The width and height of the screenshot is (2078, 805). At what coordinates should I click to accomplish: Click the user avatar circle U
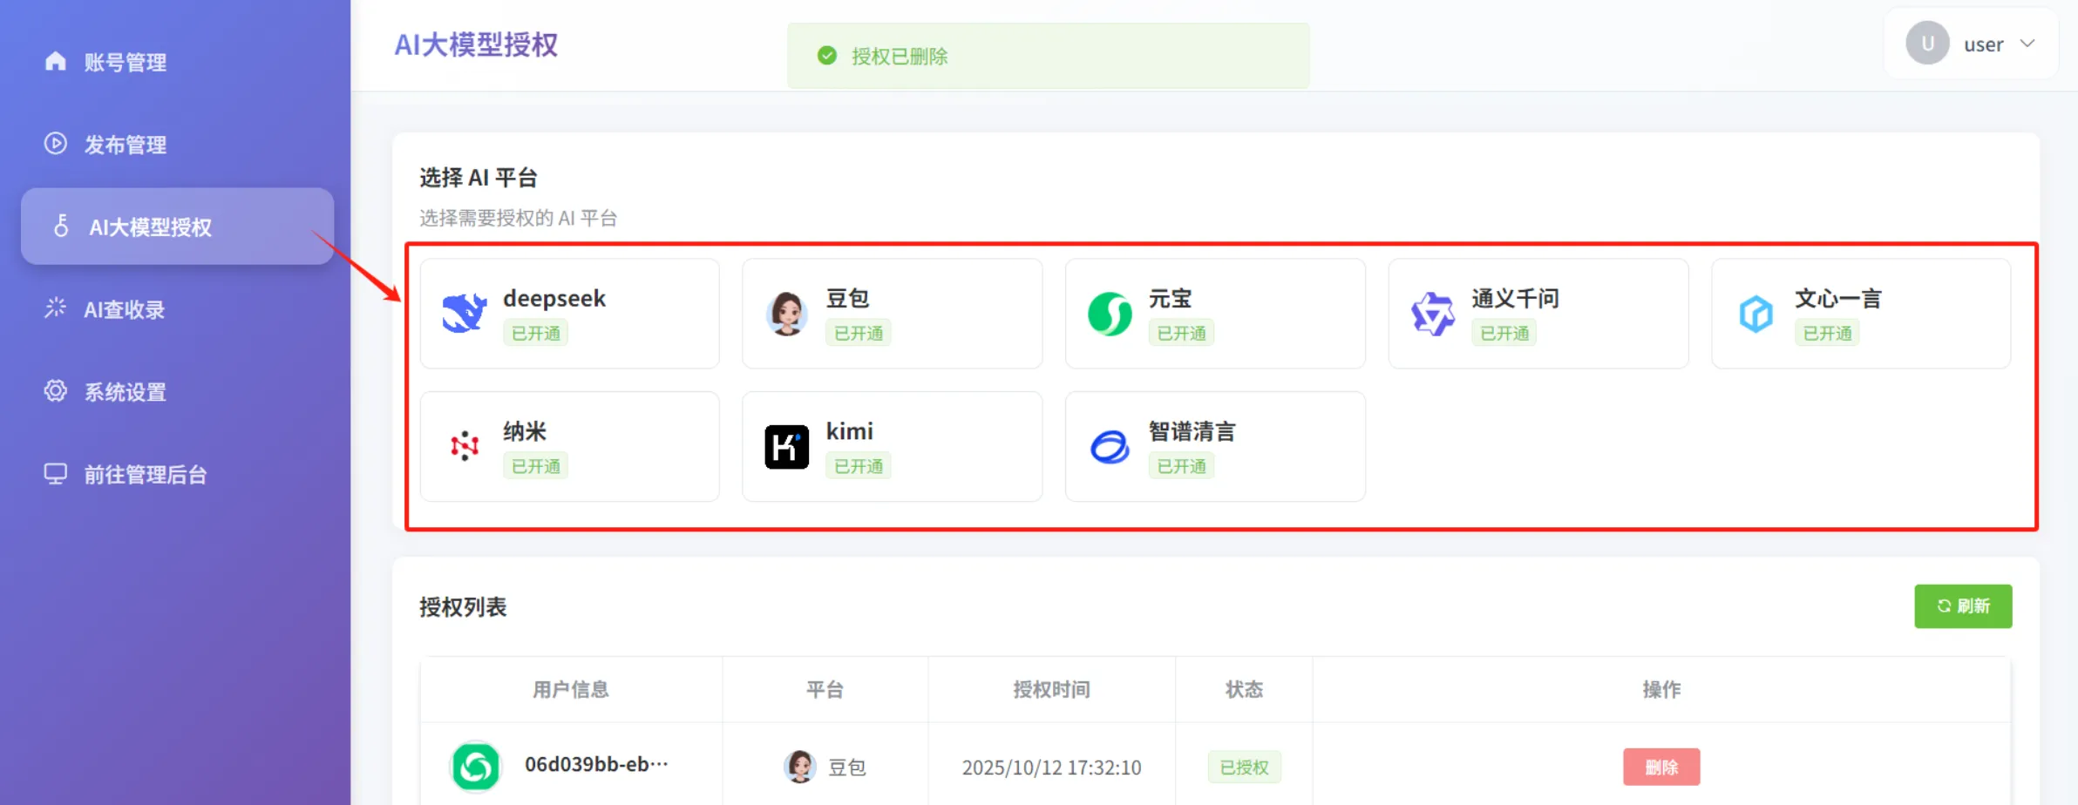point(1927,44)
